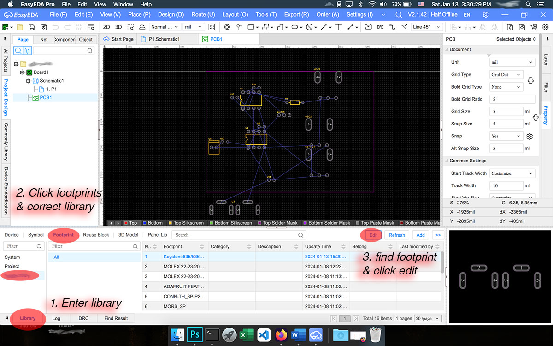Select the Text tool

[x=338, y=27]
